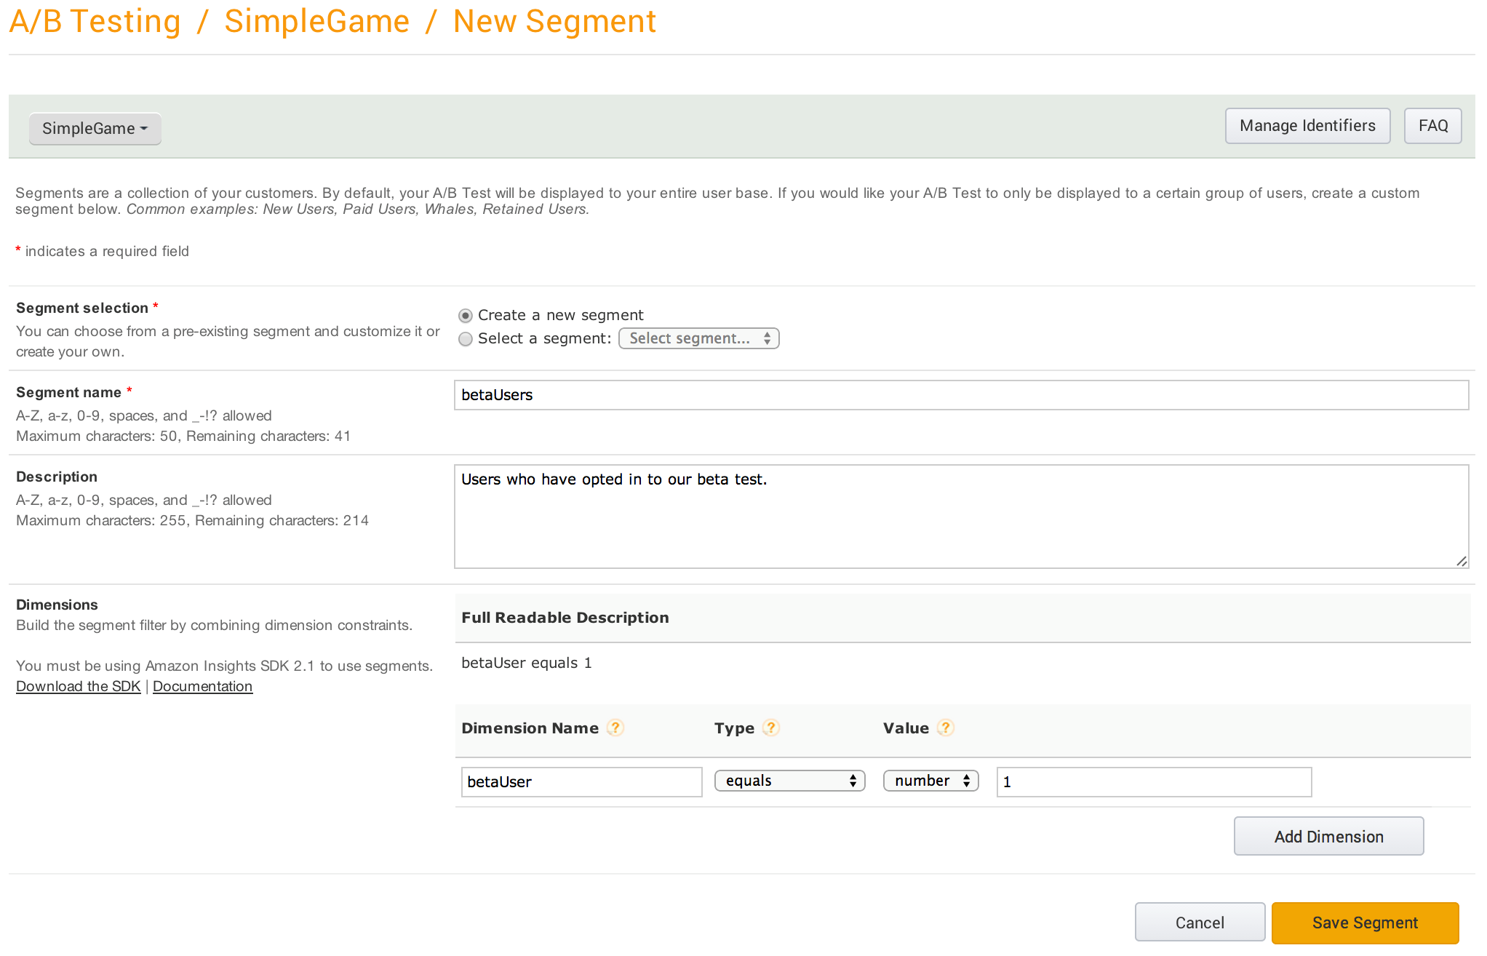
Task: Open the Documentation link
Action: [202, 686]
